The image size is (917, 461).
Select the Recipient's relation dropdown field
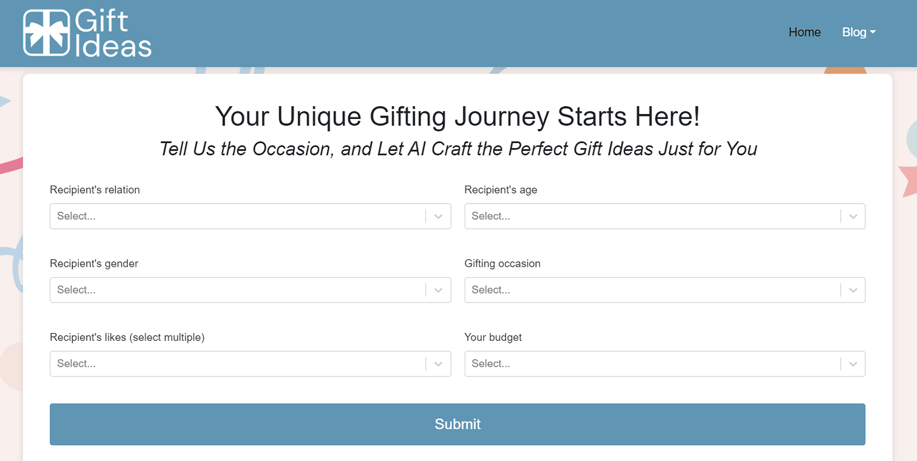[250, 216]
